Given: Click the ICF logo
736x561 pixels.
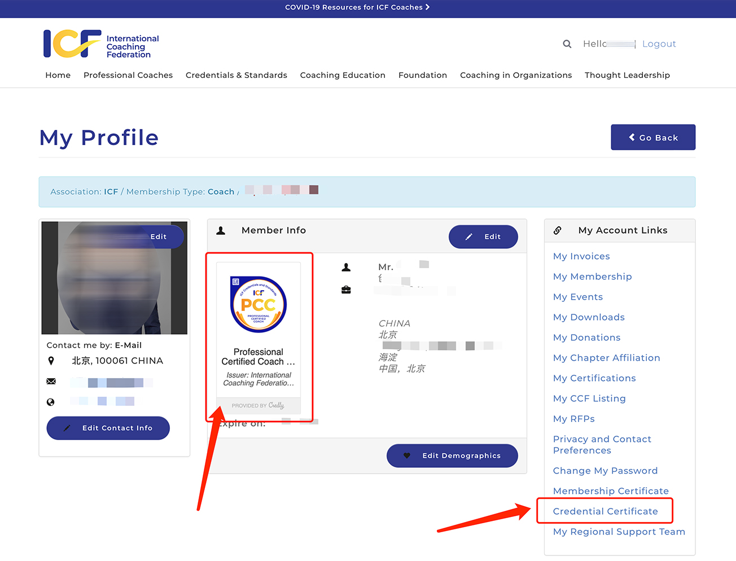Looking at the screenshot, I should [101, 44].
